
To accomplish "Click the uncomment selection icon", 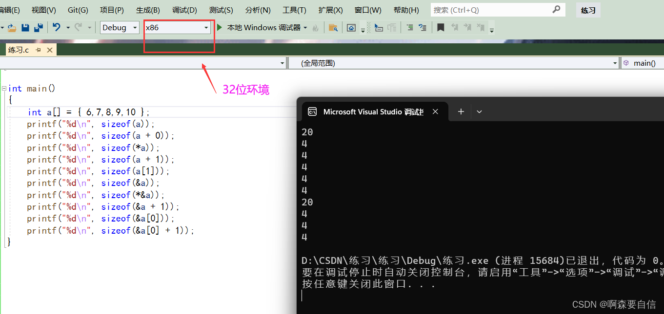I will (423, 28).
